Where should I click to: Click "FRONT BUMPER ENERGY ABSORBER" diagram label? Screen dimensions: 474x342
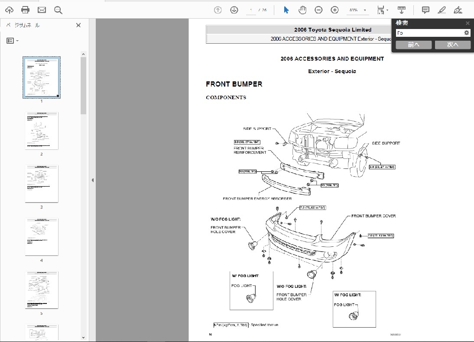(257, 199)
